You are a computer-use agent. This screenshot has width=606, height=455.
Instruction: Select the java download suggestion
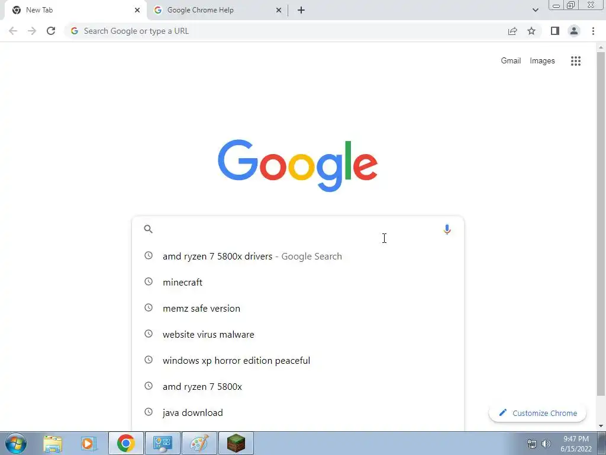[x=298, y=412]
